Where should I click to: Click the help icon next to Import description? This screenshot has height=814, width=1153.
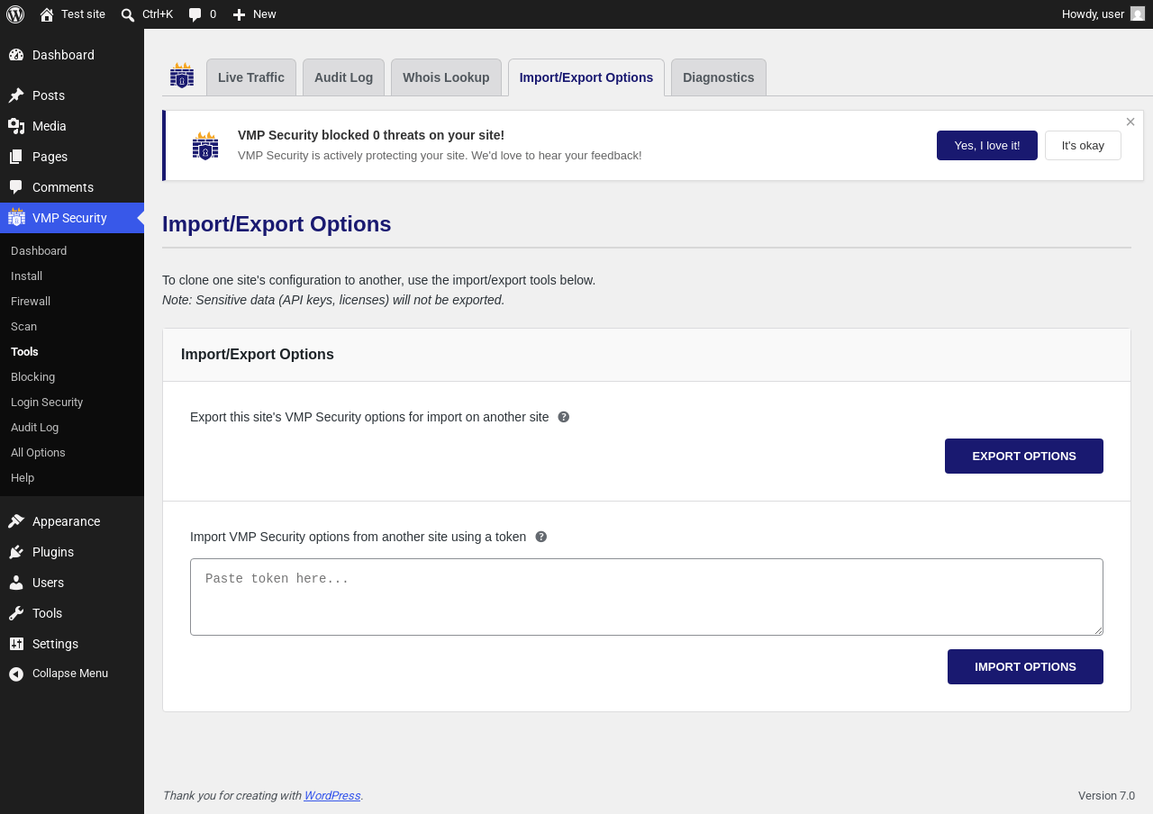point(541,537)
